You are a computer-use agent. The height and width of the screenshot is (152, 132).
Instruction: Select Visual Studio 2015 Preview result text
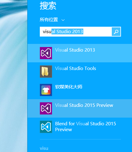point(84,105)
